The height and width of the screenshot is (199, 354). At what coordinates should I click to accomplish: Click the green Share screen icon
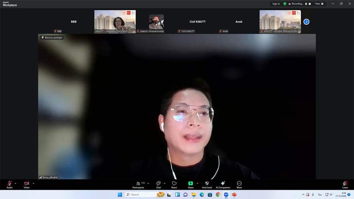tap(190, 185)
